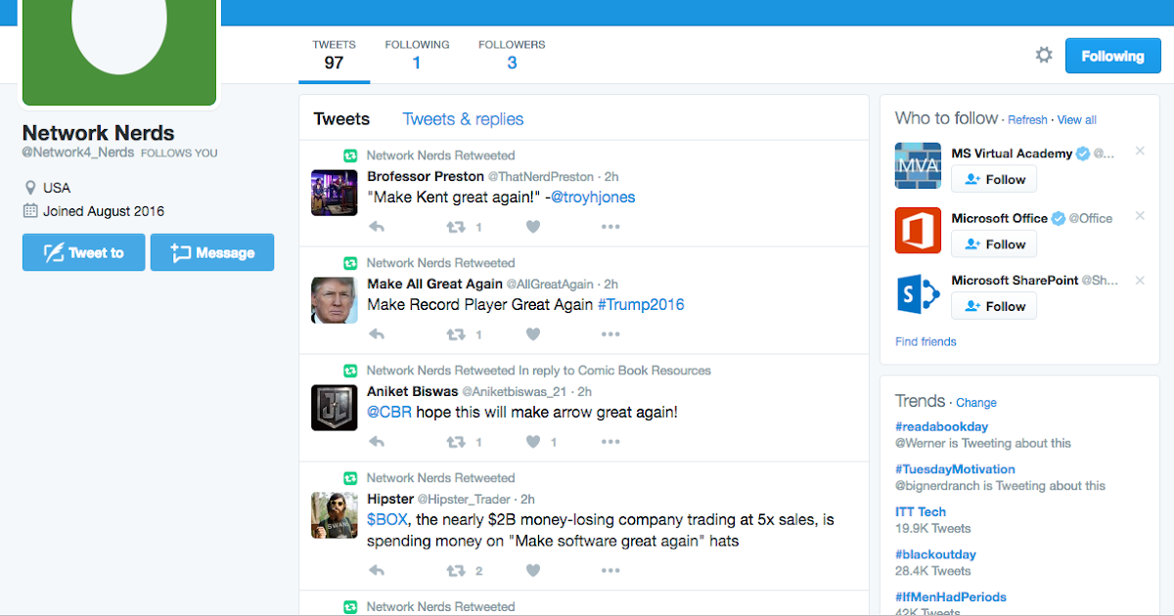Click the location pin icon beside USA
Image resolution: width=1174 pixels, height=616 pixels.
(x=30, y=187)
